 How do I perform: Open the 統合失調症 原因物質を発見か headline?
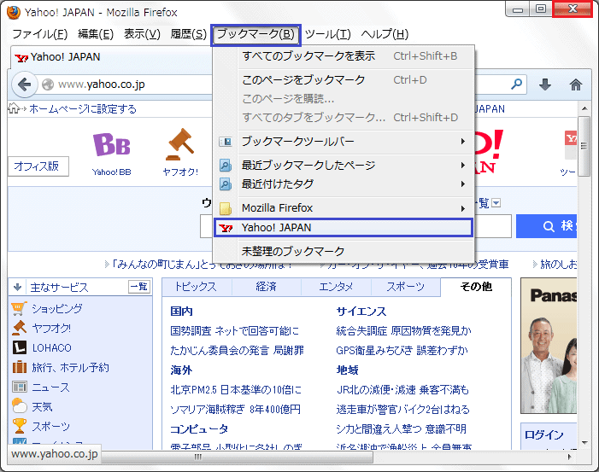(402, 330)
